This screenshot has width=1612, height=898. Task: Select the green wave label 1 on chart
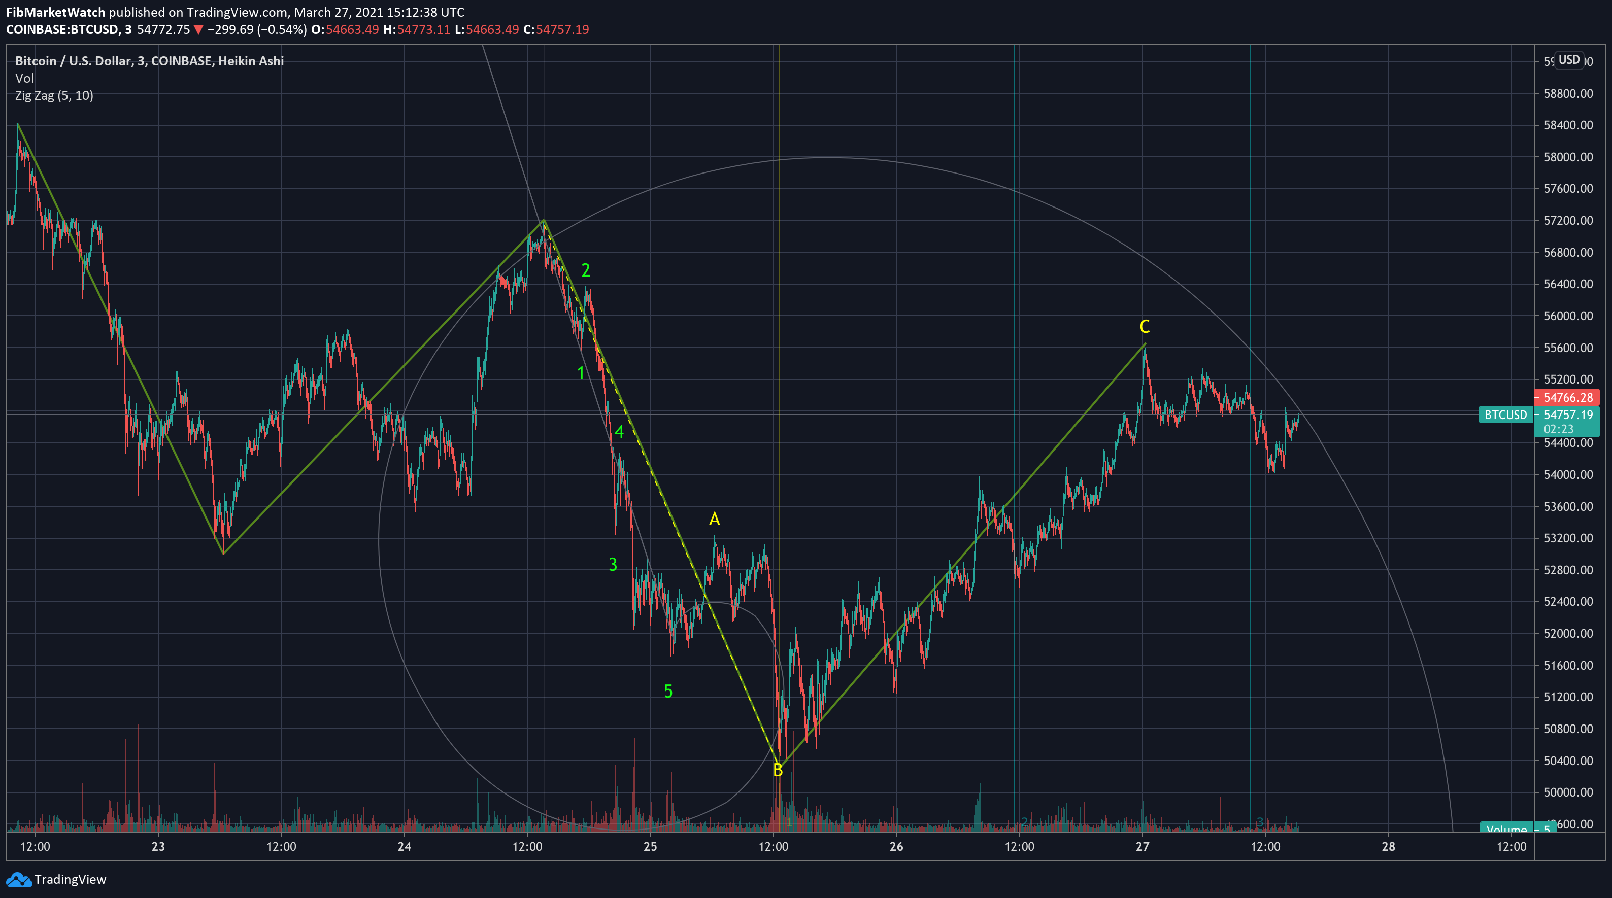pyautogui.click(x=581, y=373)
